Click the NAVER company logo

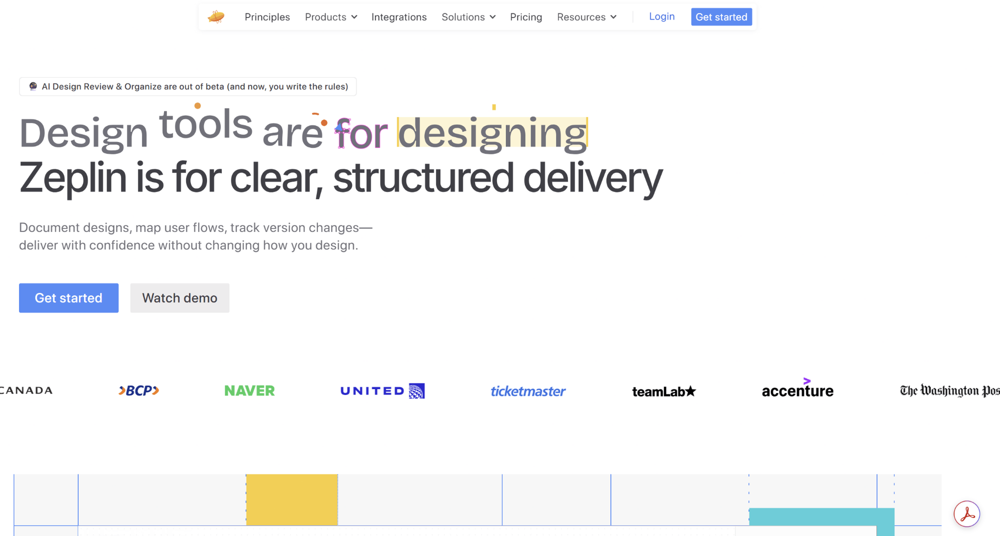(249, 390)
